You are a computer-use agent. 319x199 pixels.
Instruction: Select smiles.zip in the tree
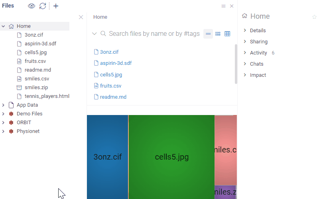36,87
